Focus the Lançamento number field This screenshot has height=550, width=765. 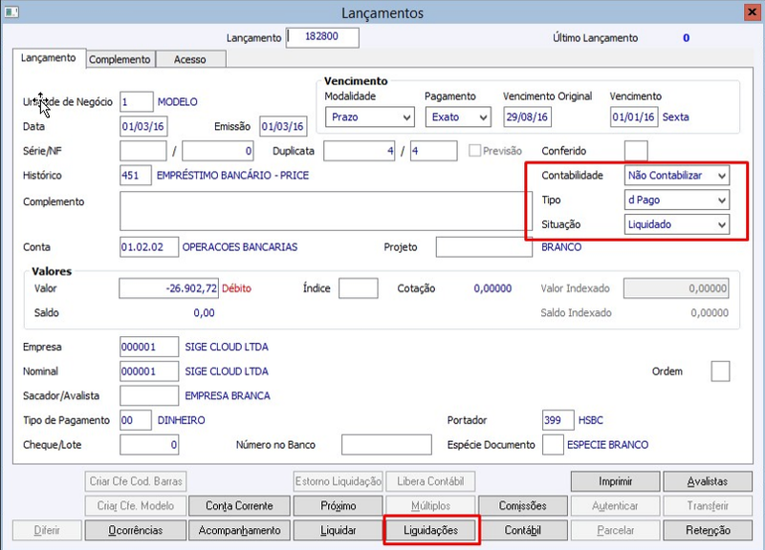[322, 37]
